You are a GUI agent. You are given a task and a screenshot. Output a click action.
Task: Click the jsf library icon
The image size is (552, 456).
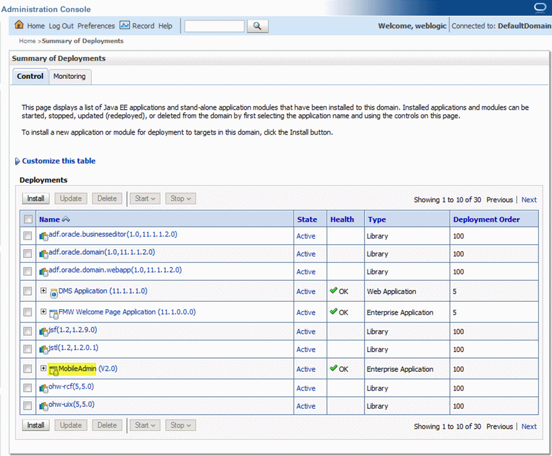point(44,331)
